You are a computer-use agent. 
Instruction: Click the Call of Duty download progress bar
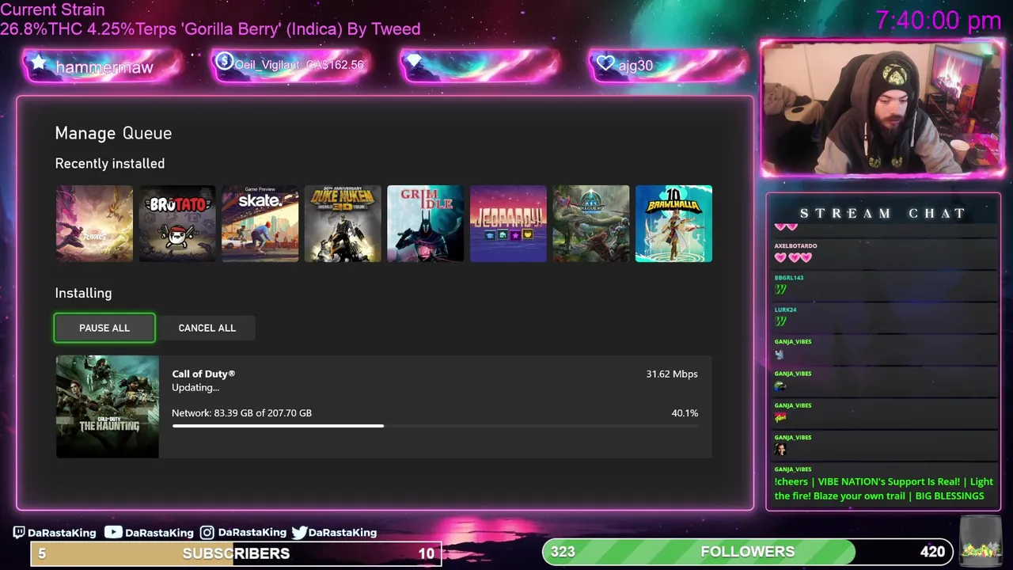[x=435, y=426]
